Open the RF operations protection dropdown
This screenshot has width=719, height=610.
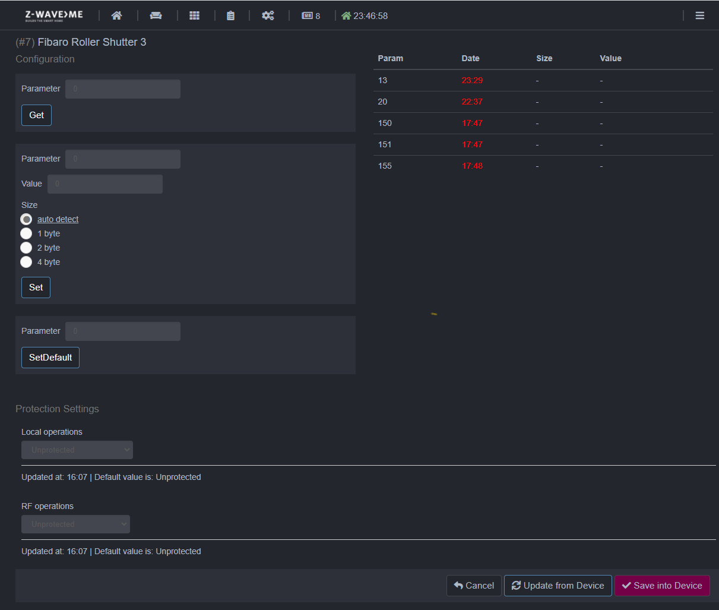tap(75, 524)
